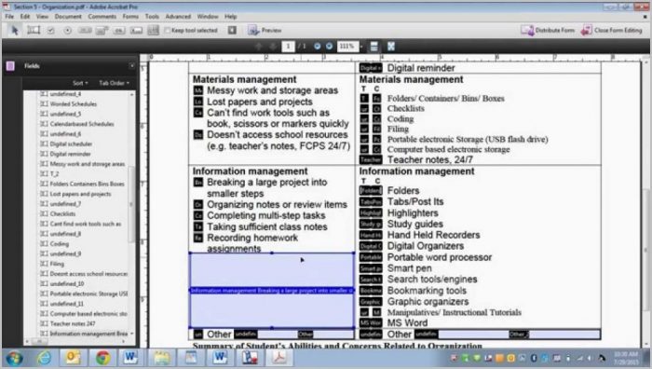Image resolution: width=652 pixels, height=369 pixels.
Task: Select the Select Object arrow tool
Action: [15, 31]
